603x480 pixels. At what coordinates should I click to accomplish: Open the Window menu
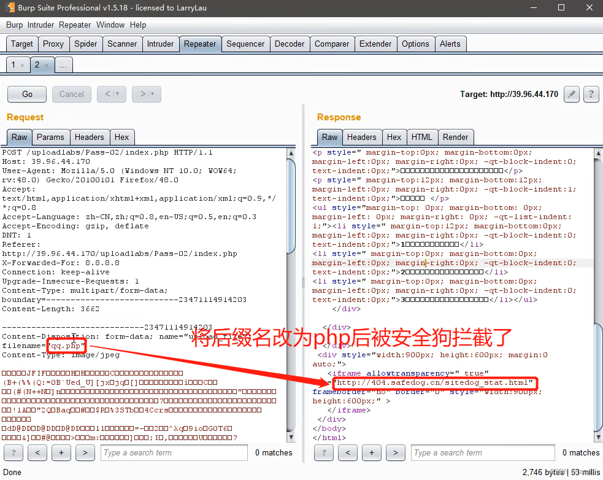(110, 25)
